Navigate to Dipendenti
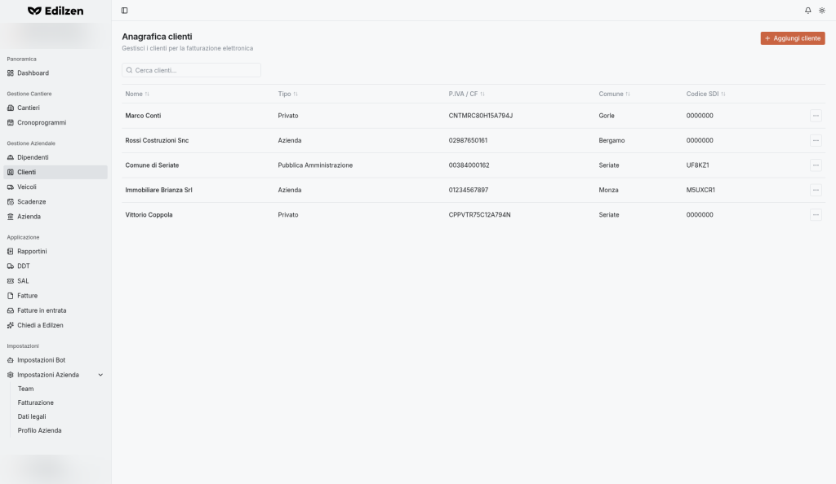This screenshot has height=484, width=836. point(56,157)
